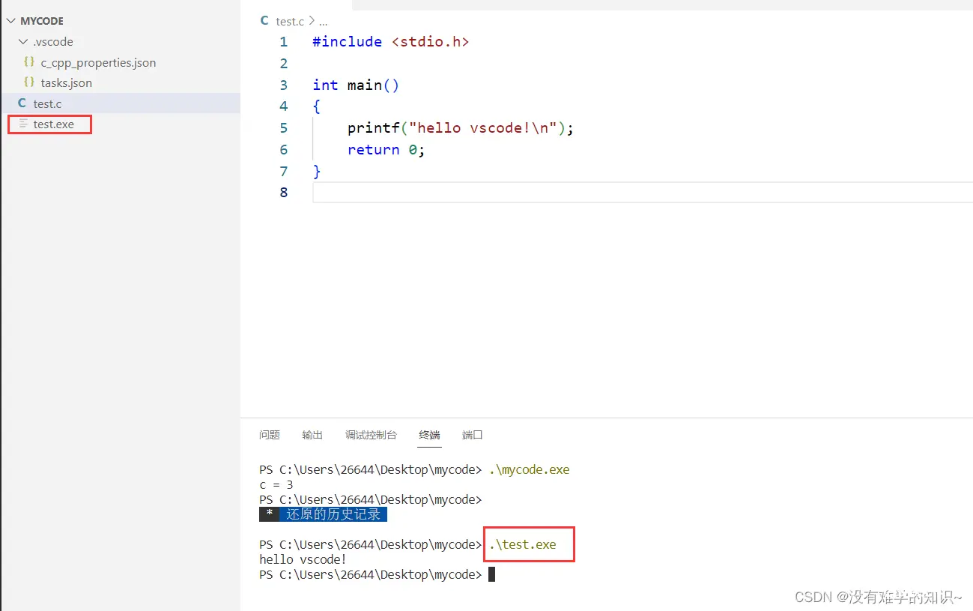Select test.exe in the file tree
Viewport: 973px width, 611px height.
pyautogui.click(x=53, y=124)
